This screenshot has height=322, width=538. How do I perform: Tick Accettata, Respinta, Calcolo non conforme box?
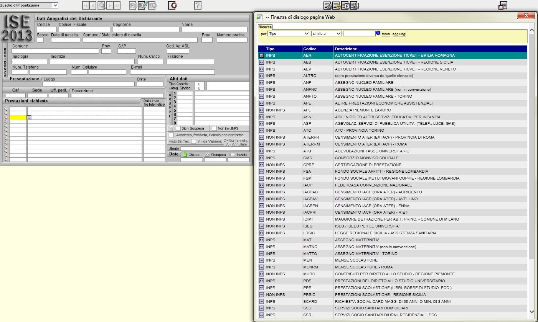pyautogui.click(x=172, y=135)
